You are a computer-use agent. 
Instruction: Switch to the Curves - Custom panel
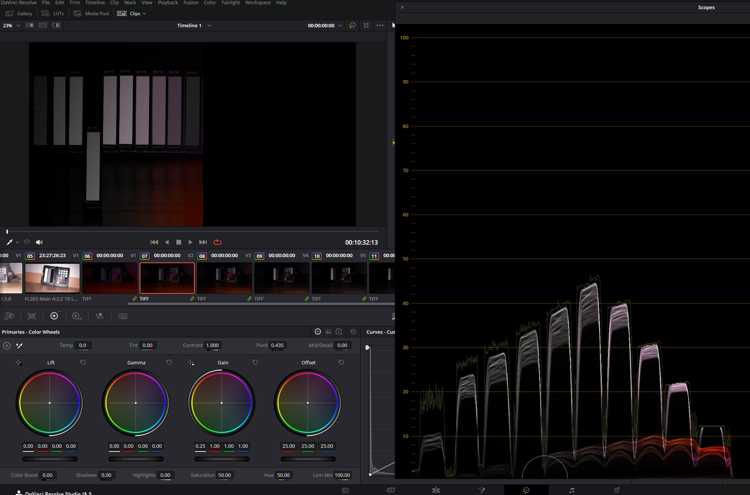pyautogui.click(x=381, y=331)
